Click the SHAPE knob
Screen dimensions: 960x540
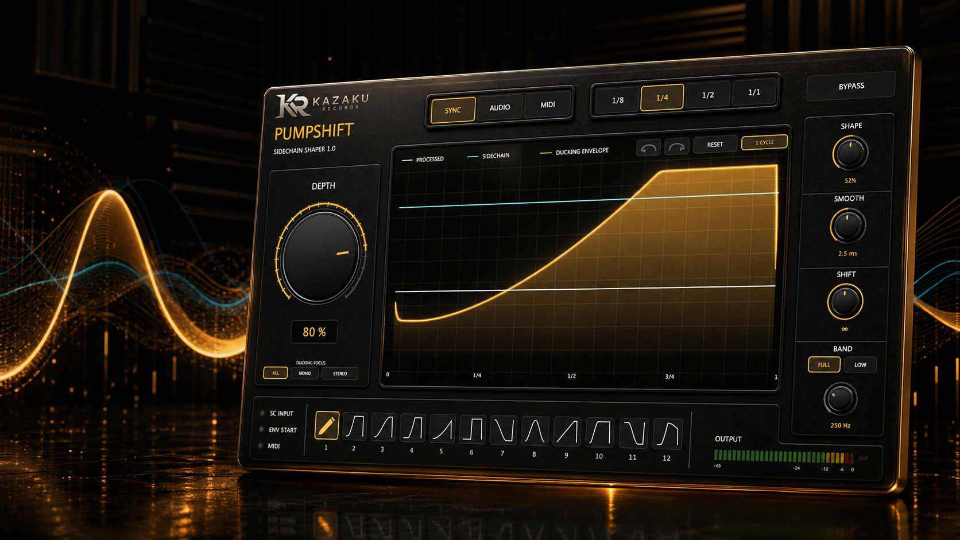(850, 153)
